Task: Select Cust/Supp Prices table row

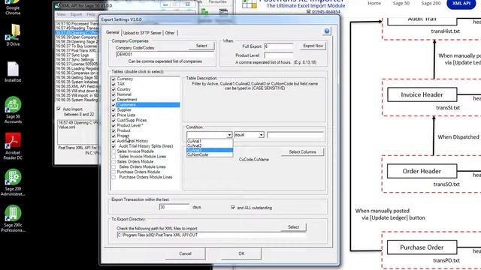Action: (x=132, y=120)
